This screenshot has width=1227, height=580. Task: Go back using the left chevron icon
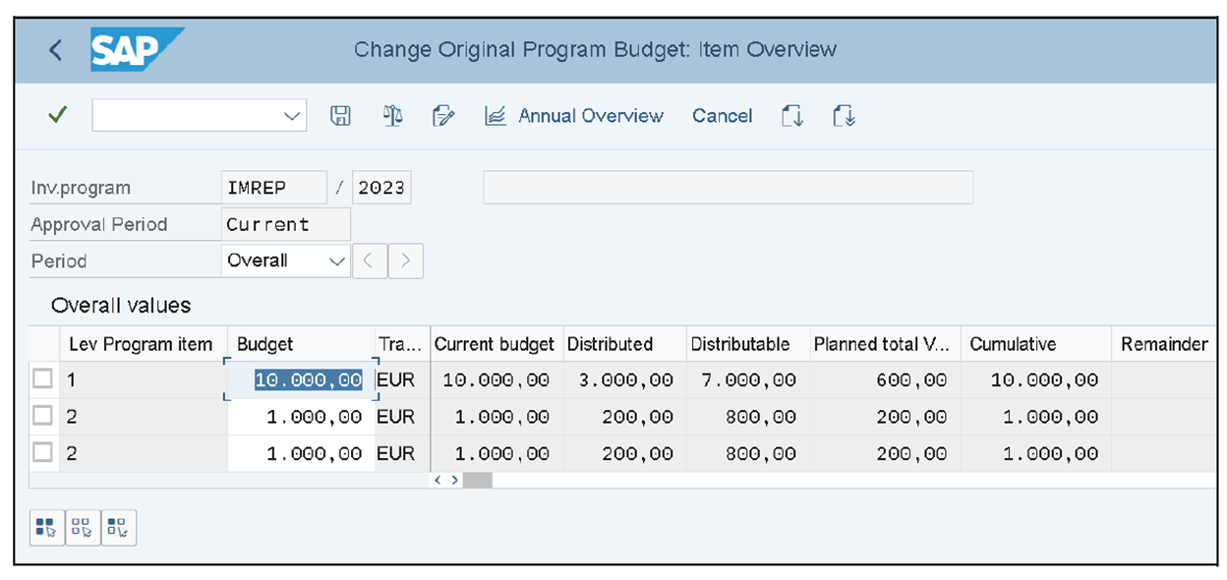[x=55, y=50]
